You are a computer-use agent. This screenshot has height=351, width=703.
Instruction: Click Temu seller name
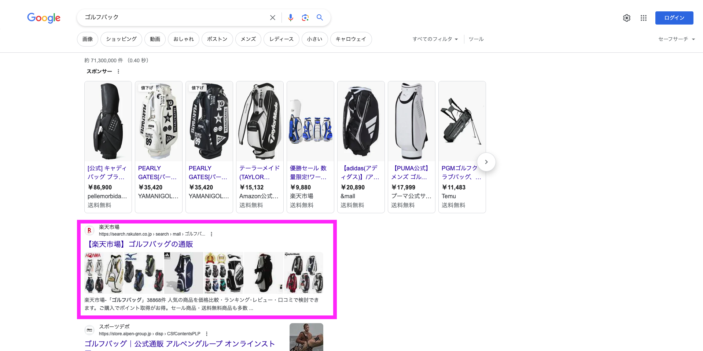pos(449,196)
